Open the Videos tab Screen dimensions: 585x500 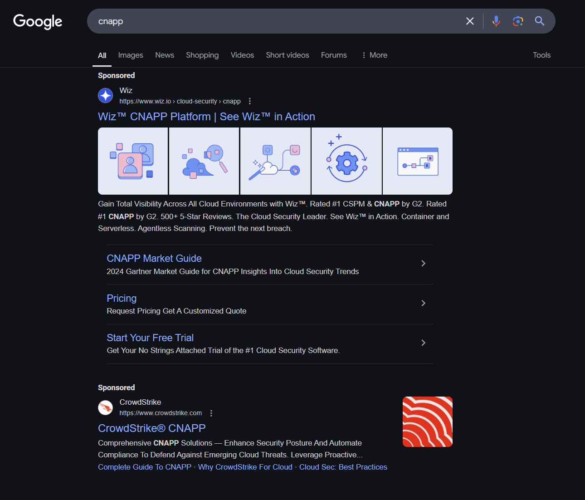click(x=242, y=55)
